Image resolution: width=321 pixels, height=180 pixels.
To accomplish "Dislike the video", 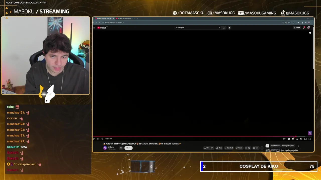I will (x=212, y=148).
